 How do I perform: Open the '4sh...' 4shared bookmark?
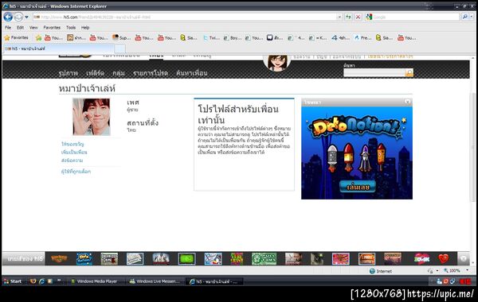340,37
